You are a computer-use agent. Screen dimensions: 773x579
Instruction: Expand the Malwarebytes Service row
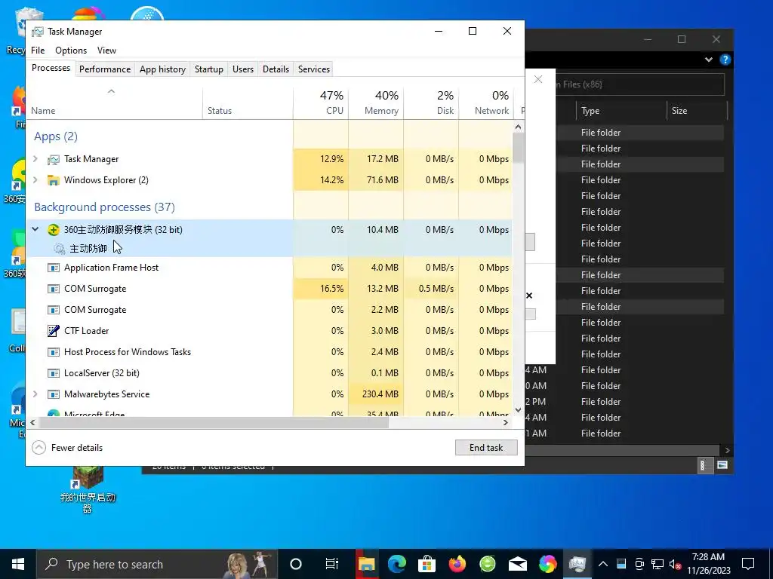[x=35, y=394]
